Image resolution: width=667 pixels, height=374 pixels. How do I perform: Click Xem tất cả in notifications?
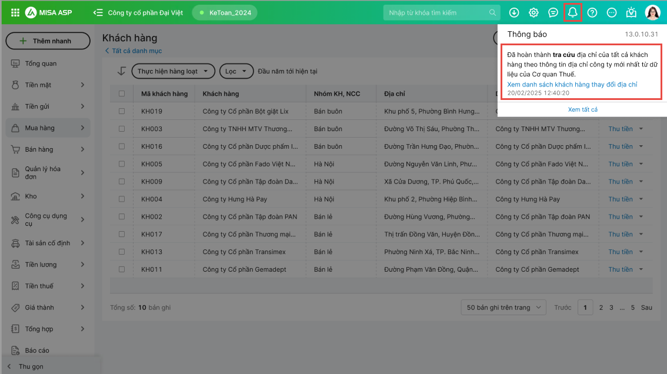coord(582,109)
